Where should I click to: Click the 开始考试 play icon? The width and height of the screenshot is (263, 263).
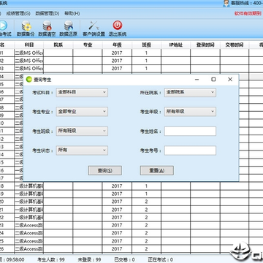tap(2, 26)
